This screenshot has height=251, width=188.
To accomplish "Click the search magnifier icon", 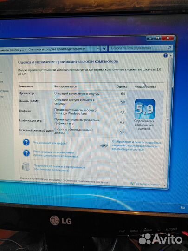I will [169, 47].
